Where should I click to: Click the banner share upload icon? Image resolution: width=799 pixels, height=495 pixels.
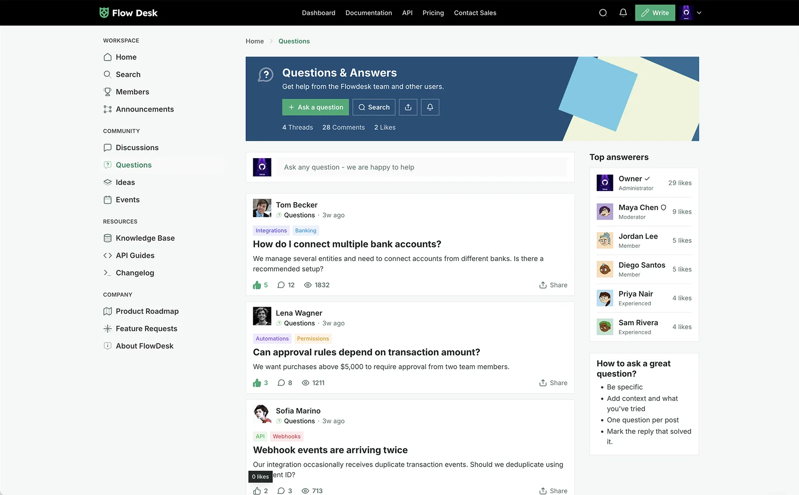point(408,107)
